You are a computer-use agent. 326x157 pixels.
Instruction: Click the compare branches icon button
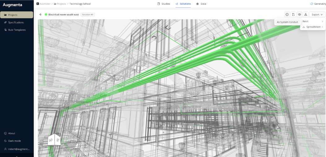coord(293,14)
